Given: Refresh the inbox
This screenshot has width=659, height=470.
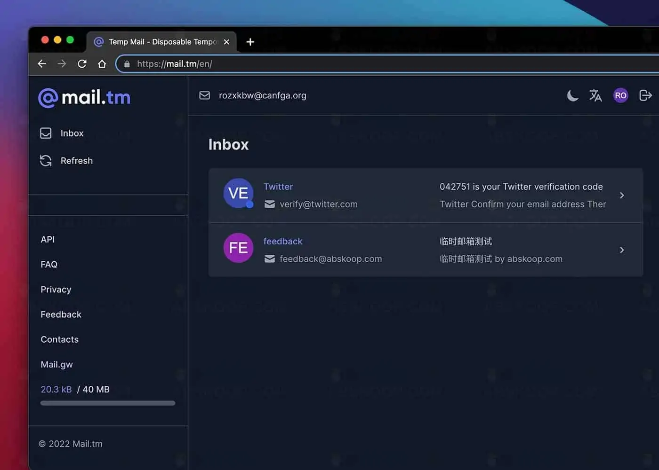Looking at the screenshot, I should [x=76, y=161].
